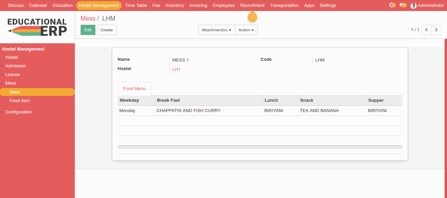Open the Attachment(s) dropdown
This screenshot has width=447, height=198.
(x=216, y=30)
